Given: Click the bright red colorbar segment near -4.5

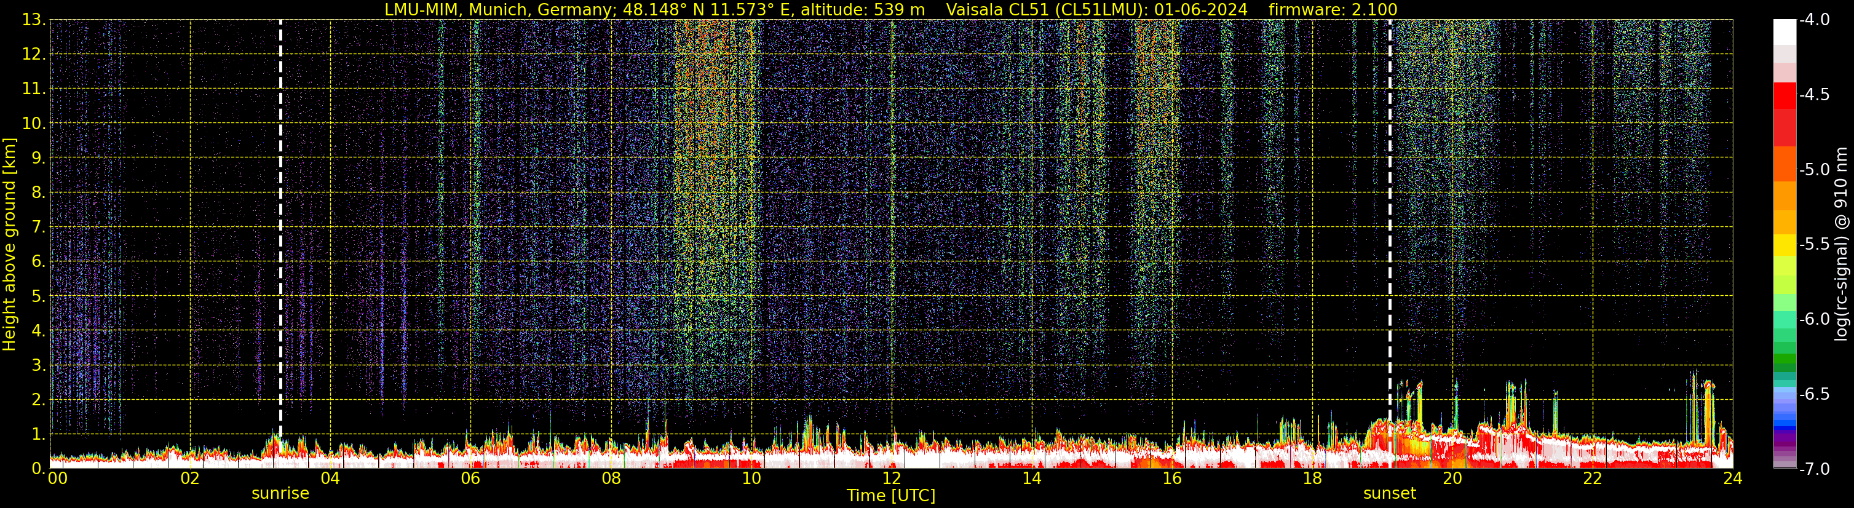Looking at the screenshot, I should click(x=1784, y=95).
